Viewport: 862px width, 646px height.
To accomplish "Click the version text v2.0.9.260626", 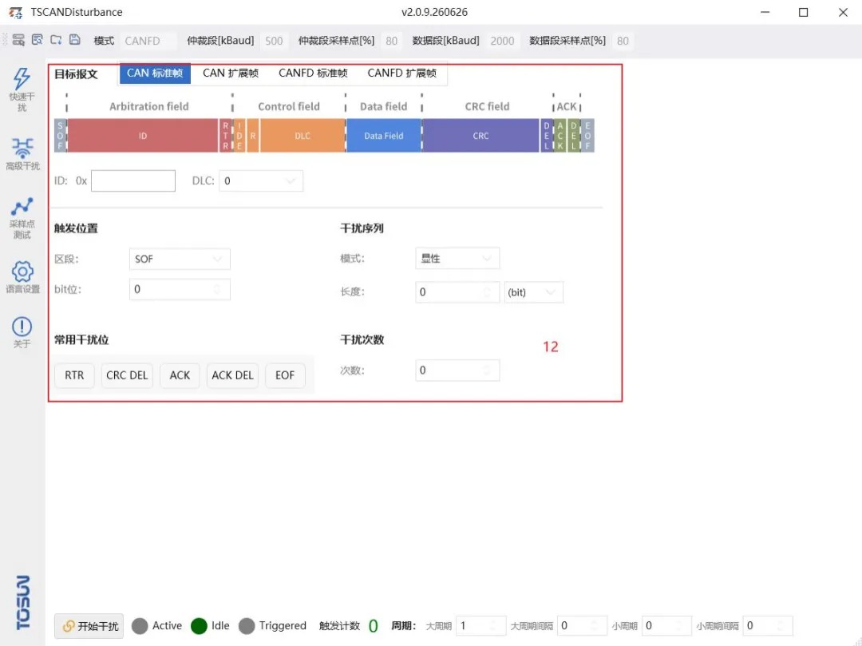I will click(x=434, y=12).
